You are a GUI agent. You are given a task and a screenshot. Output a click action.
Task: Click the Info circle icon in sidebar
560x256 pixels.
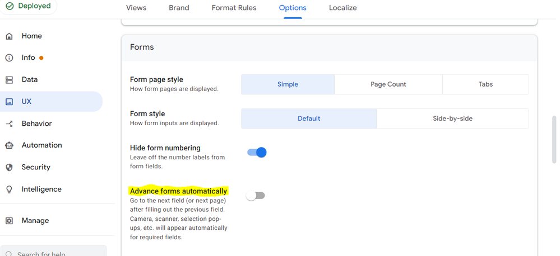[x=10, y=58]
